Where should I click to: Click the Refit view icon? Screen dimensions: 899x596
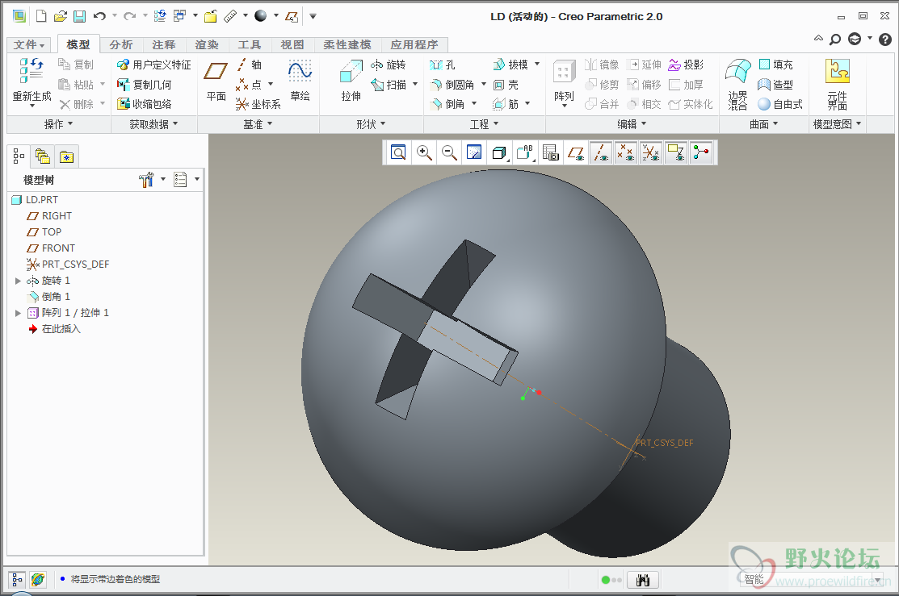pyautogui.click(x=398, y=152)
